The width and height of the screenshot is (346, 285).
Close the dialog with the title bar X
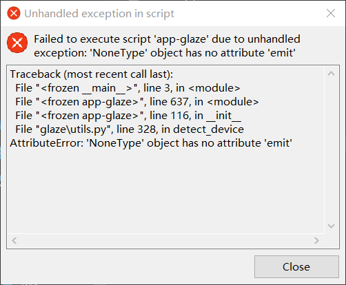click(331, 13)
